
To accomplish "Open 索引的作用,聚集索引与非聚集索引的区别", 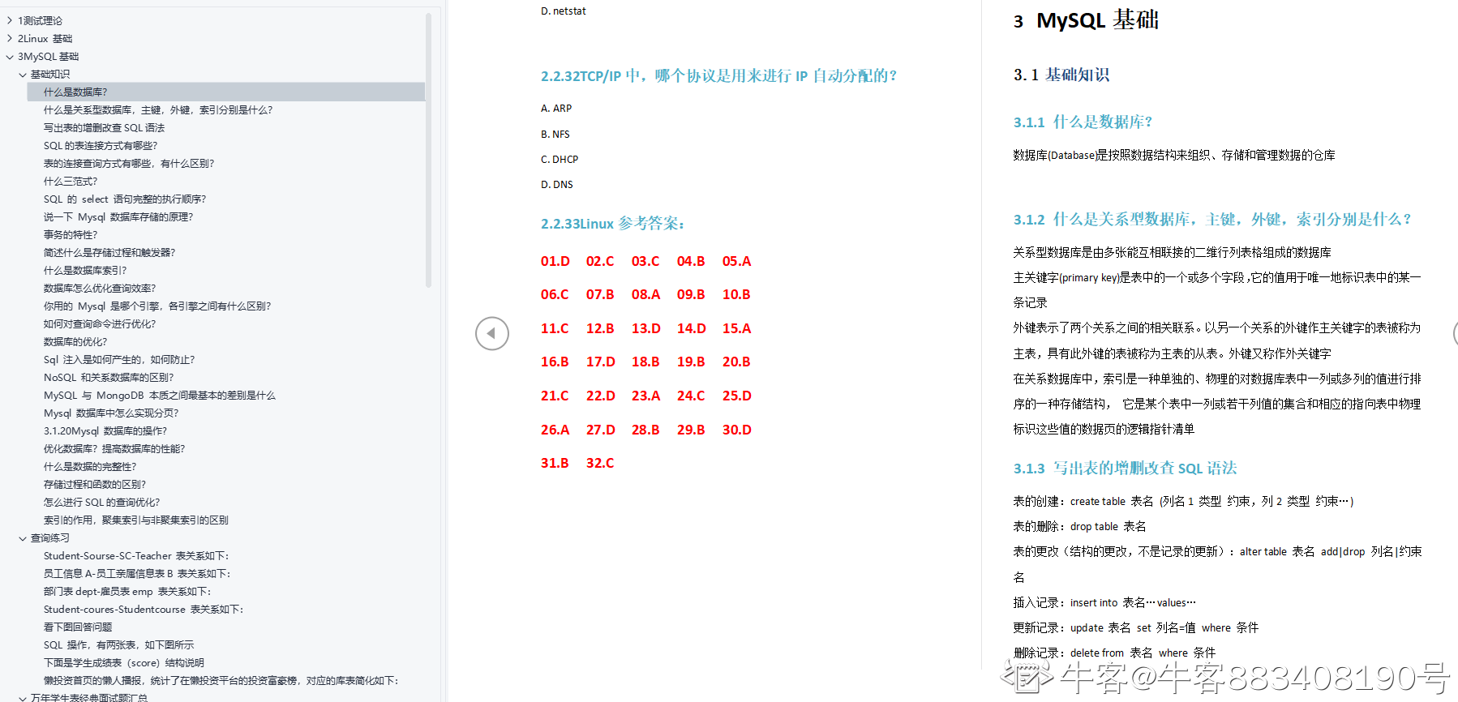I will tap(136, 520).
